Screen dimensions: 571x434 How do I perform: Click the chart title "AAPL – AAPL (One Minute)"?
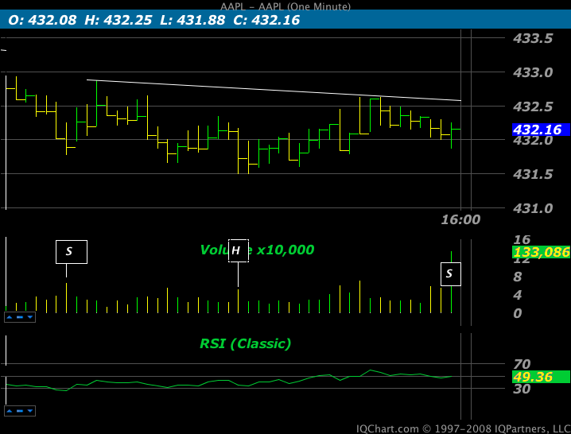[285, 6]
